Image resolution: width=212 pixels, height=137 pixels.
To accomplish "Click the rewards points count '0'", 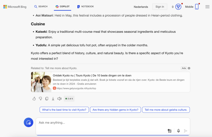I will point(173,7).
